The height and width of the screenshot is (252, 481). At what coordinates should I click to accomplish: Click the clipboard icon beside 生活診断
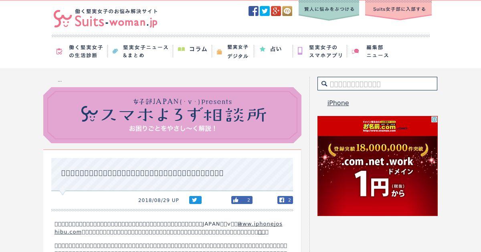[59, 51]
